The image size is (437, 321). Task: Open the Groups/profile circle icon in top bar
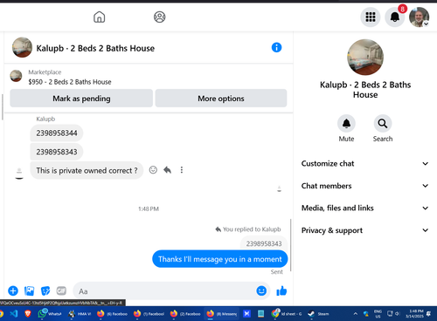[160, 17]
